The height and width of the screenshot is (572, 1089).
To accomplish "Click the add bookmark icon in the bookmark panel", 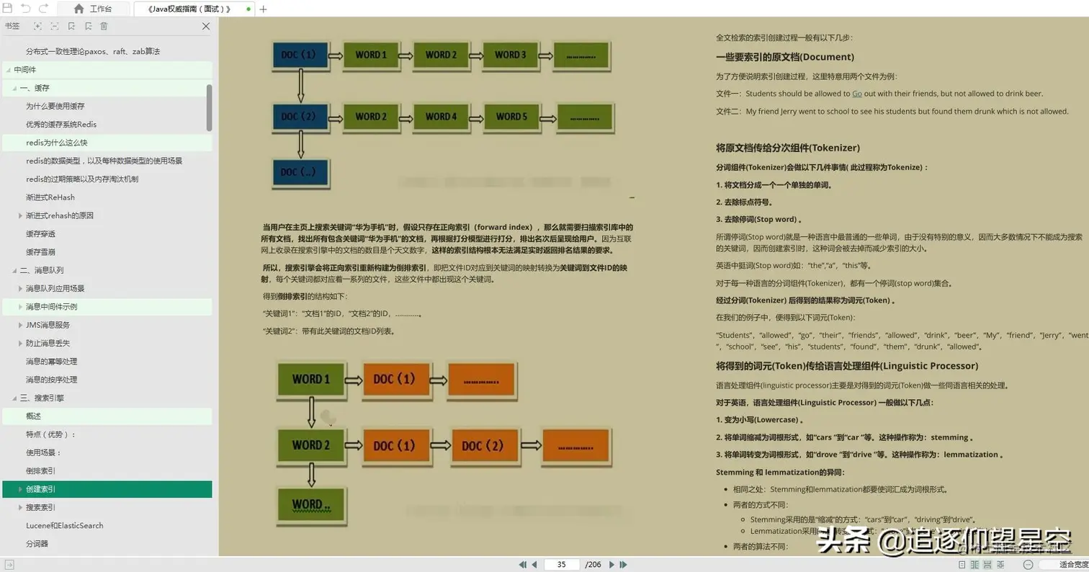I will [72, 27].
